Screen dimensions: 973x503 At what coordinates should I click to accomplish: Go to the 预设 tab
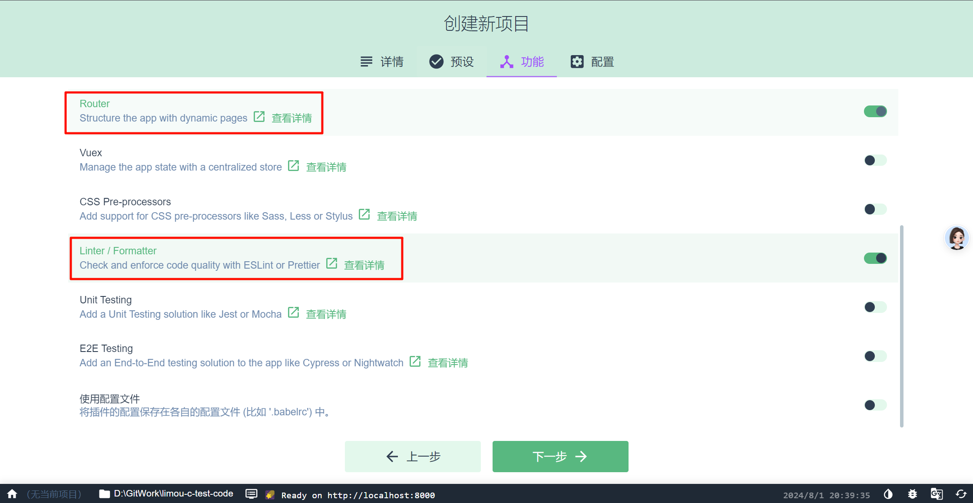[452, 62]
